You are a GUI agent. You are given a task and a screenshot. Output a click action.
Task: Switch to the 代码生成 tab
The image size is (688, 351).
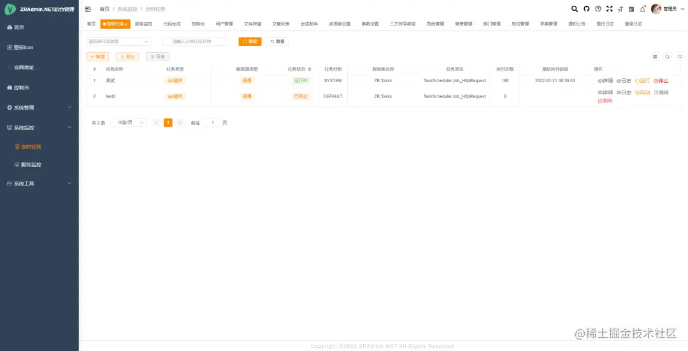click(x=171, y=24)
